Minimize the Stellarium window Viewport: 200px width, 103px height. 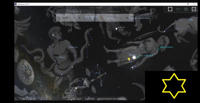(182, 4)
